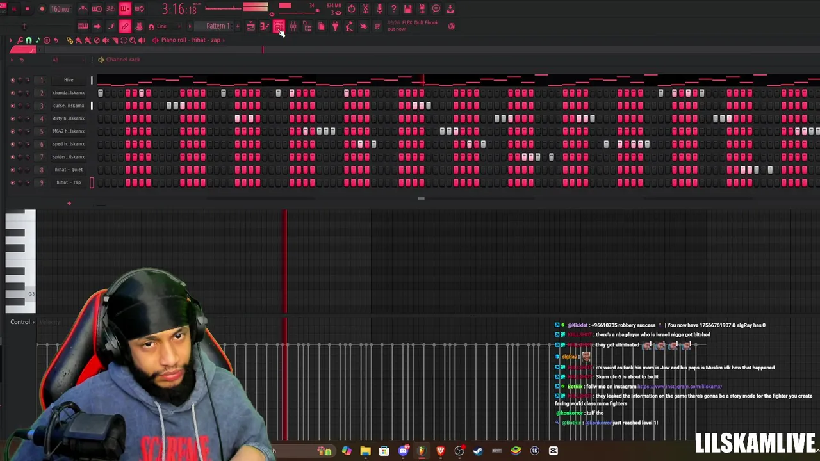Adjust Hive channel volume knob
820x461 pixels.
tap(28, 80)
